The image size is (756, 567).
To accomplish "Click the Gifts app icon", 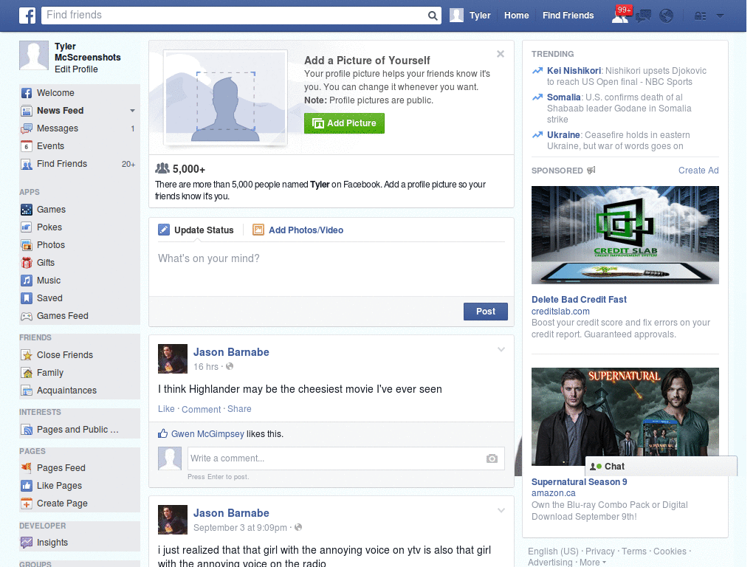I will point(27,263).
